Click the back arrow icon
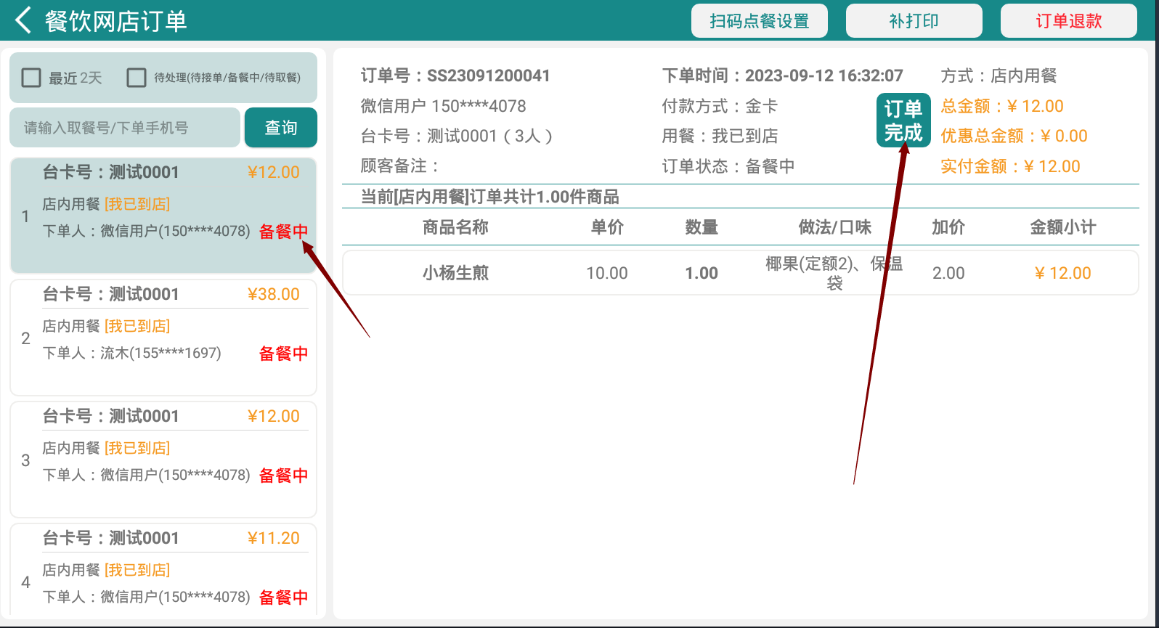 coord(23,20)
